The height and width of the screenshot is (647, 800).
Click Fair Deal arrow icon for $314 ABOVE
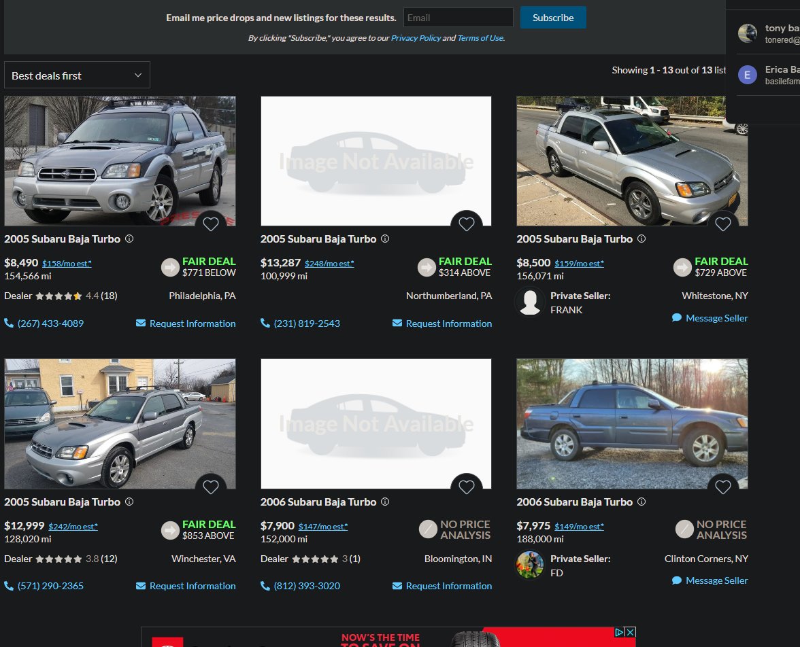[x=427, y=267]
